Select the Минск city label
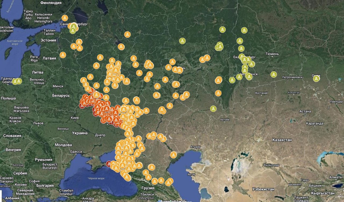The image size is (344, 202). coord(58,86)
